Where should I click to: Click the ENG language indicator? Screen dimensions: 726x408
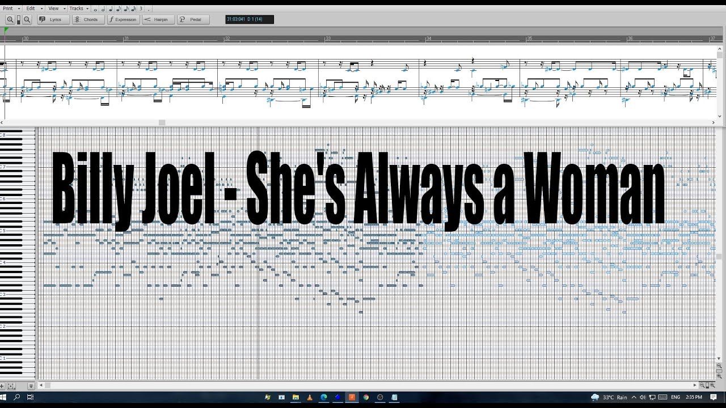click(x=676, y=397)
